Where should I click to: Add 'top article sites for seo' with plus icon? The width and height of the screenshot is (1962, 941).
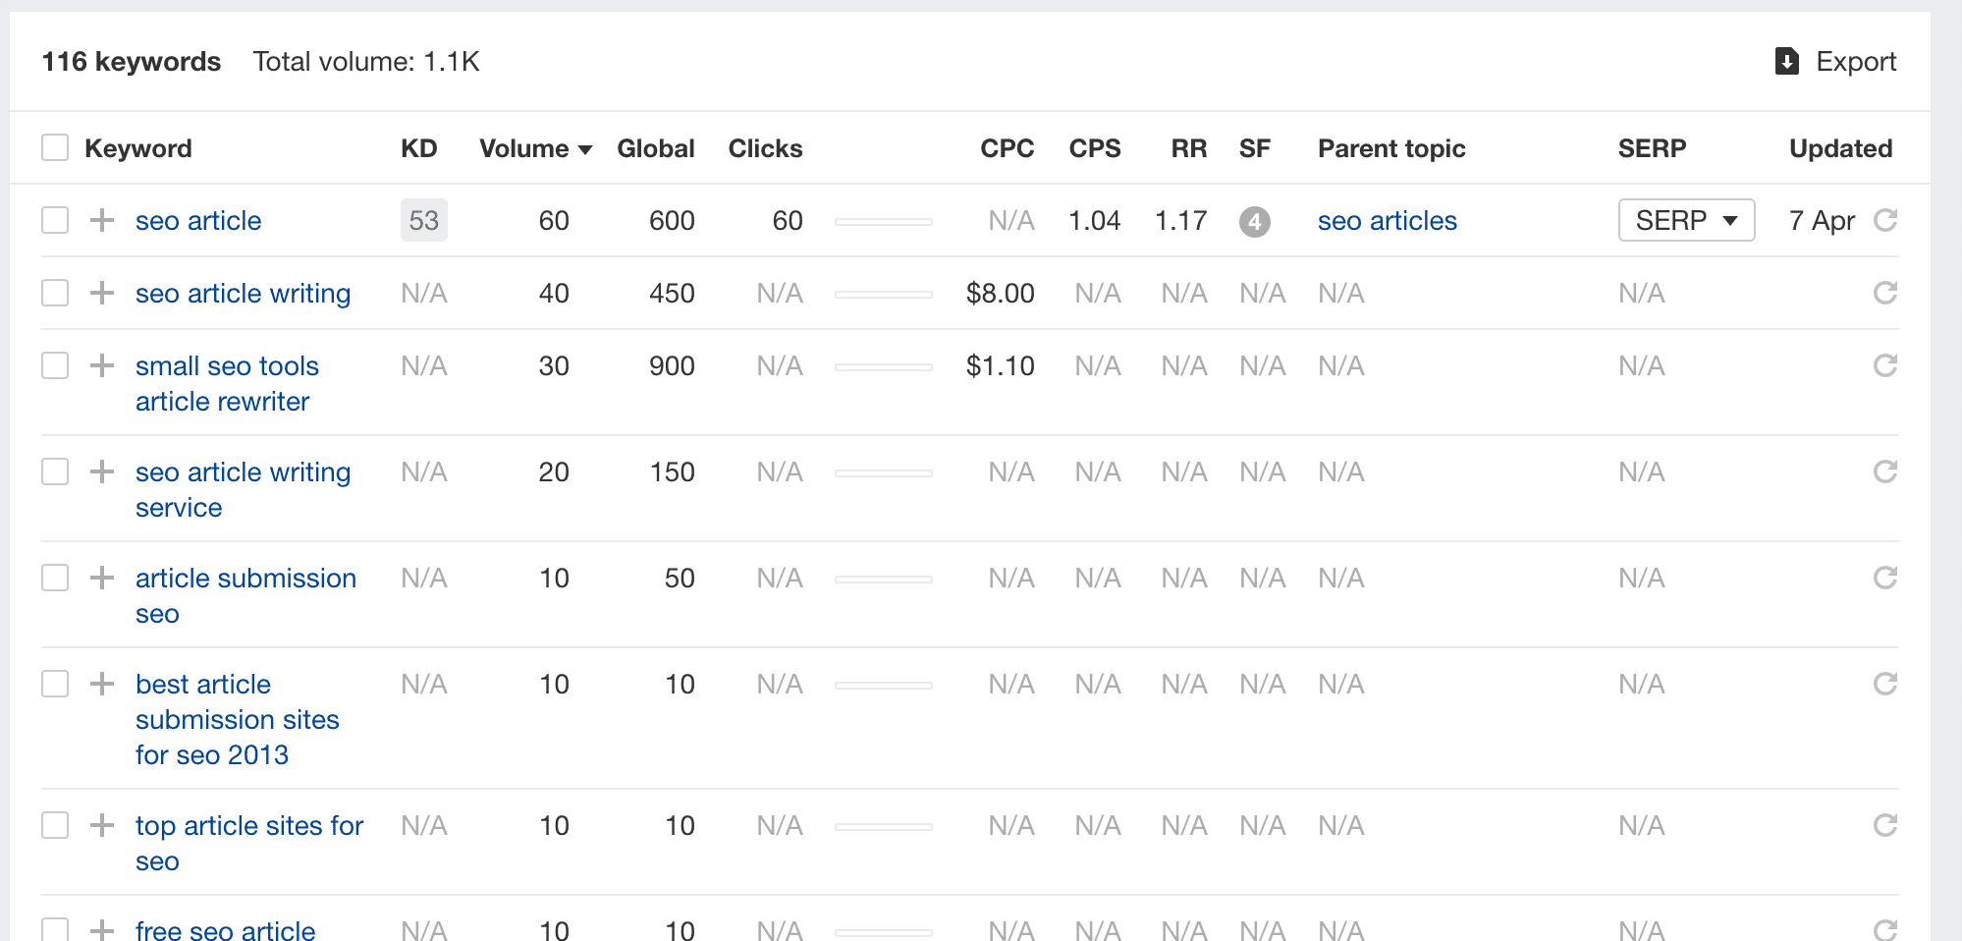click(x=102, y=825)
